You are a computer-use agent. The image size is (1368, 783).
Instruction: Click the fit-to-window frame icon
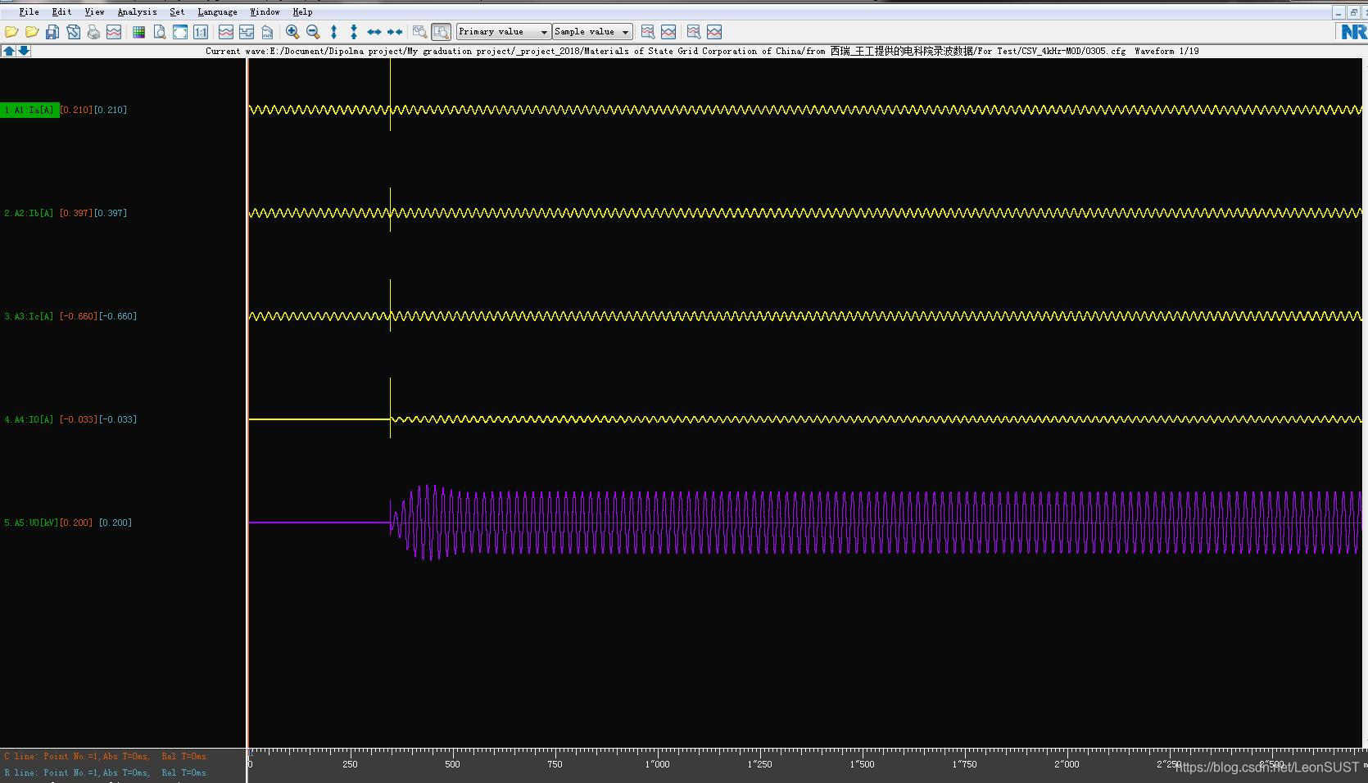click(x=180, y=32)
